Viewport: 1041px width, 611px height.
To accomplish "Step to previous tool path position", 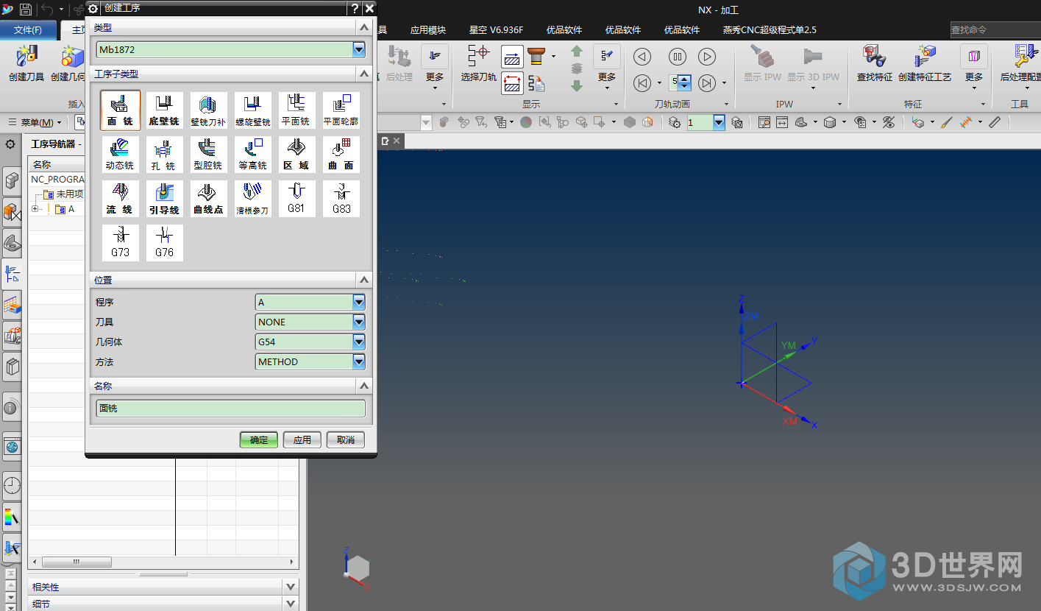I will pyautogui.click(x=642, y=83).
